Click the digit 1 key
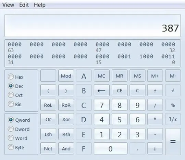Image resolution: width=185 pixels, height=160 pixels. (x=102, y=134)
